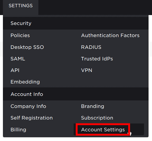
Task: Select Self Registration entry
Action: click(31, 118)
